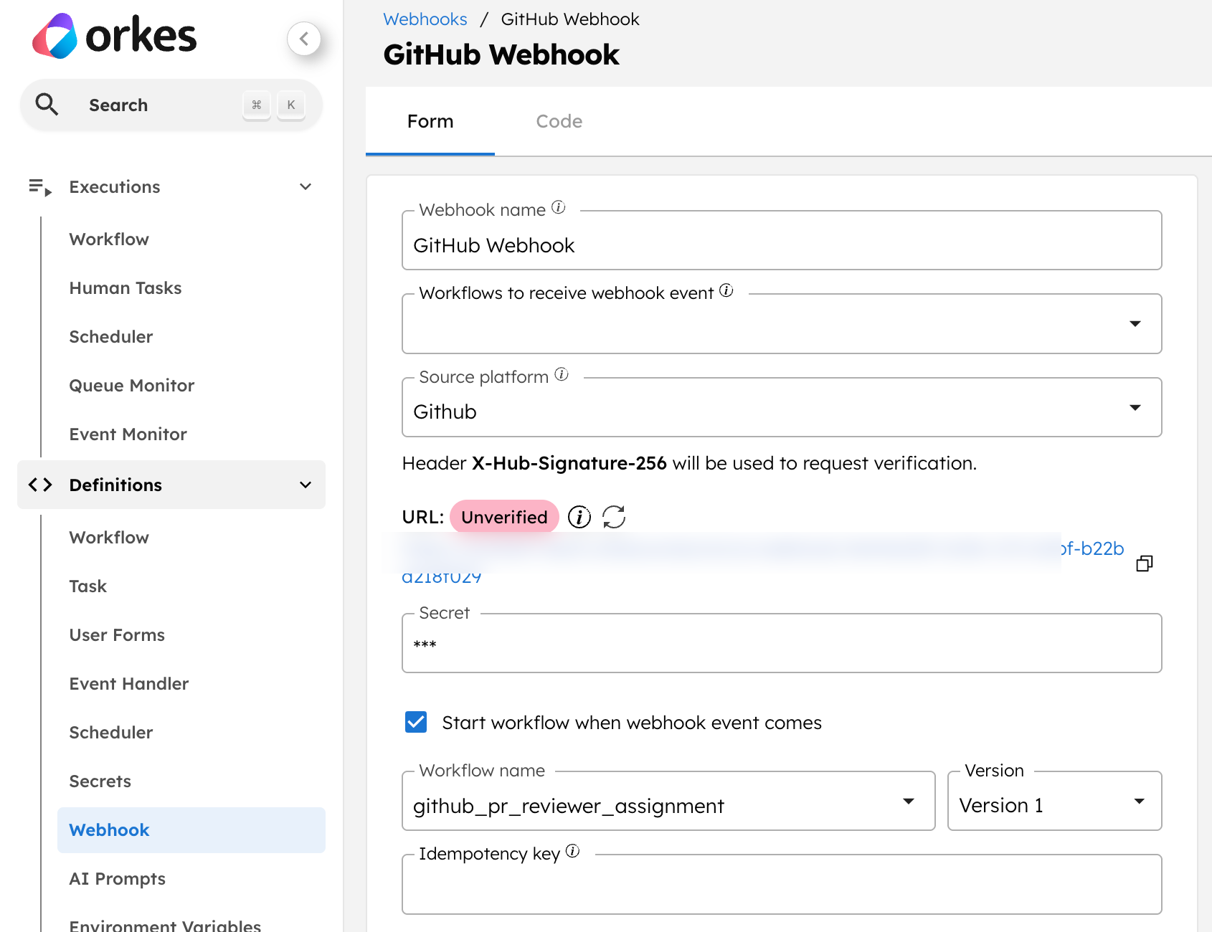Open Workflow under Executions
The image size is (1212, 932).
[109, 239]
